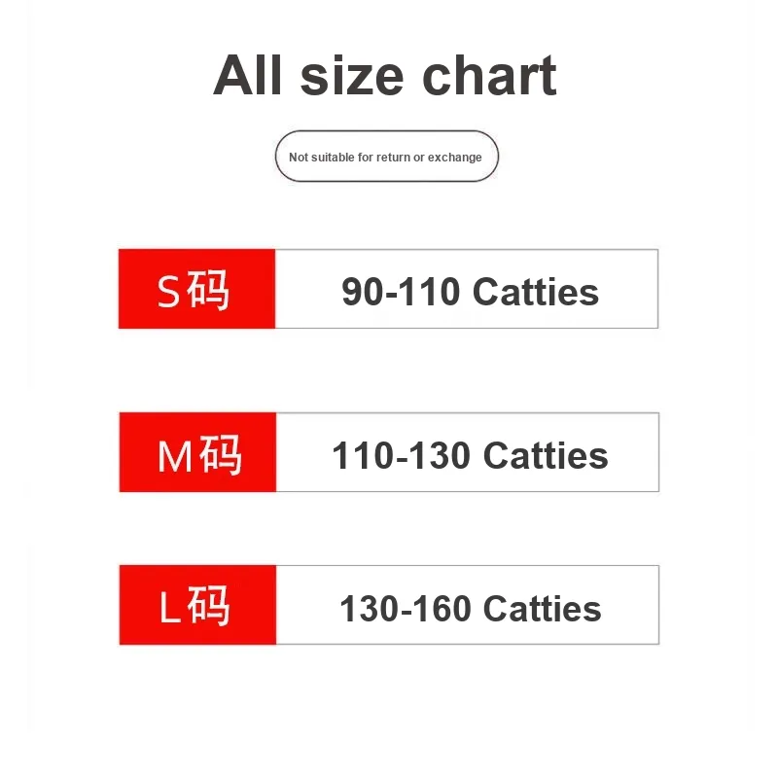The height and width of the screenshot is (778, 778).
Task: Click the word "chart" in the title
Action: 489,75
